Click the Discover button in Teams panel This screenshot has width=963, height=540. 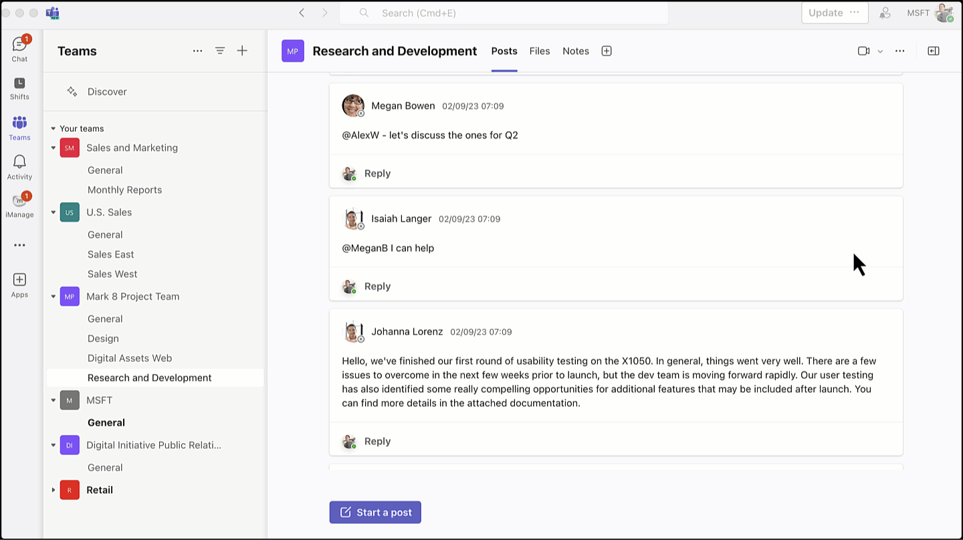[99, 92]
